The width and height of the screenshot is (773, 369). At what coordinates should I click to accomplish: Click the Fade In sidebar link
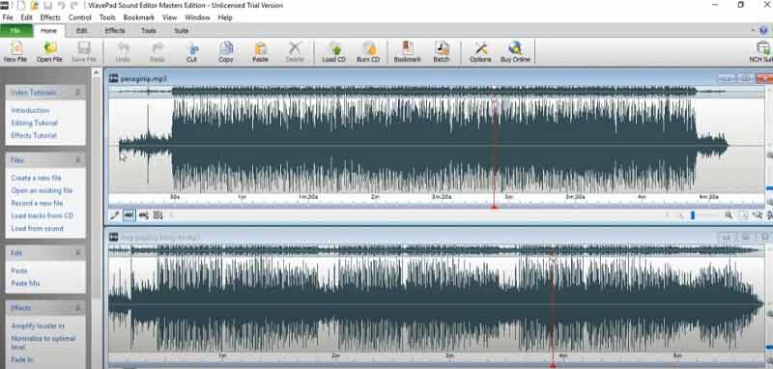22,359
